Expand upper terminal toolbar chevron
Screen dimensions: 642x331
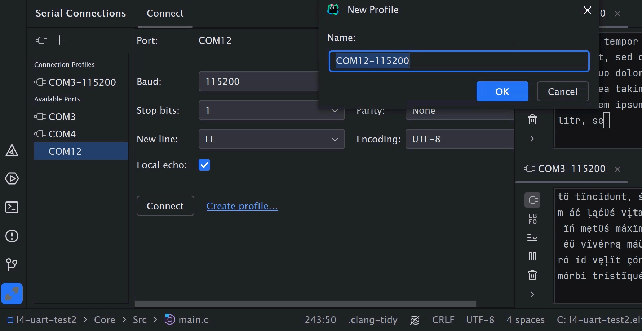pyautogui.click(x=532, y=139)
